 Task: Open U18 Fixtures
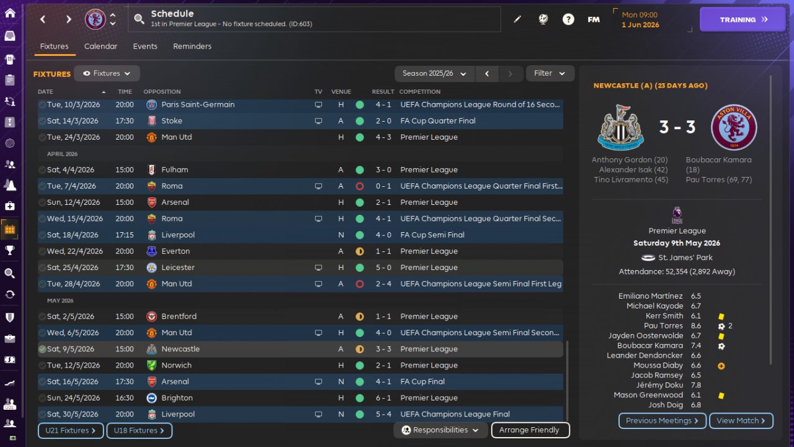coord(139,430)
